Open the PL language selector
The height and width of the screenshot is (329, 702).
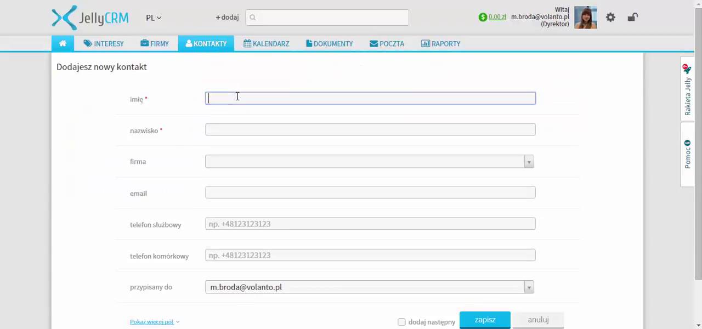(x=154, y=18)
